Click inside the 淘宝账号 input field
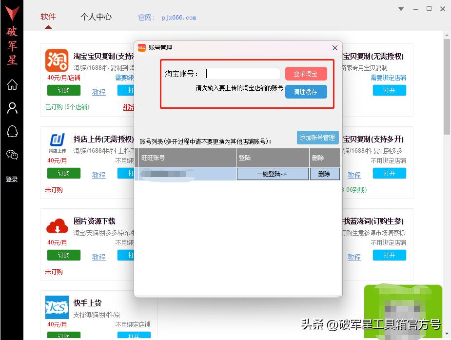Image resolution: width=451 pixels, height=340 pixels. [x=242, y=73]
